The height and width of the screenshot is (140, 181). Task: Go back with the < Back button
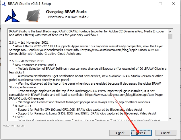tap(120, 133)
